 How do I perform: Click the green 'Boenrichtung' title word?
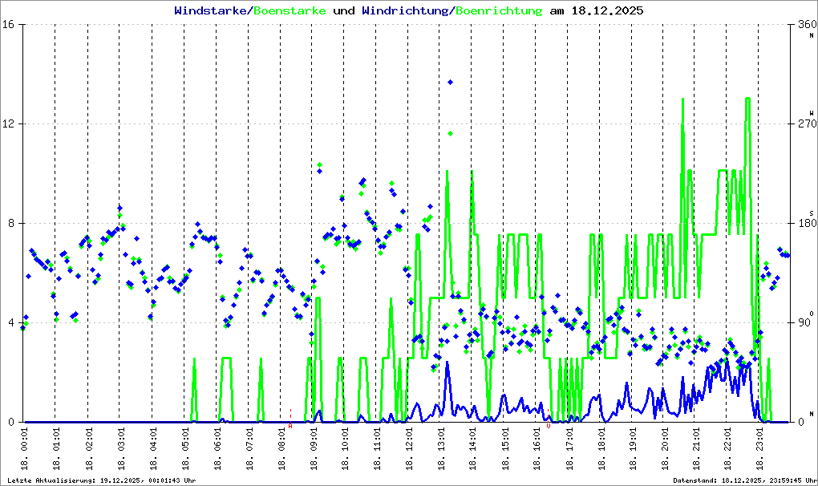(499, 10)
